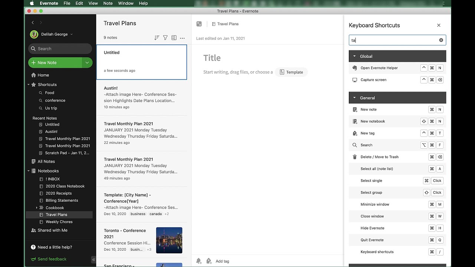Open the Note menu
The height and width of the screenshot is (267, 475).
point(108,3)
